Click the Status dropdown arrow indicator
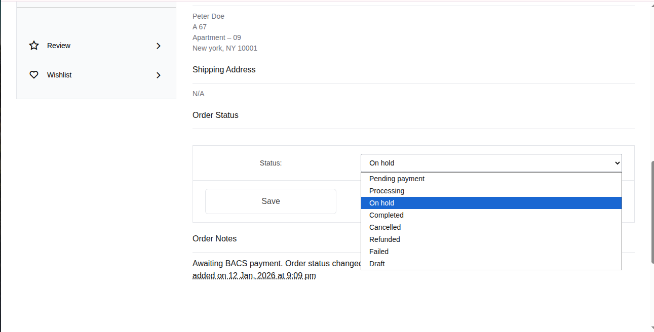Image resolution: width=654 pixels, height=332 pixels. point(618,163)
